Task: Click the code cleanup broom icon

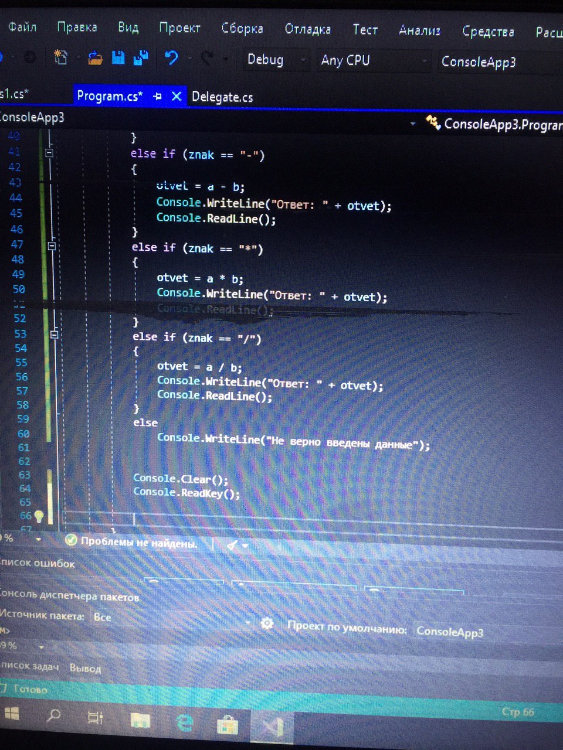Action: 232,545
